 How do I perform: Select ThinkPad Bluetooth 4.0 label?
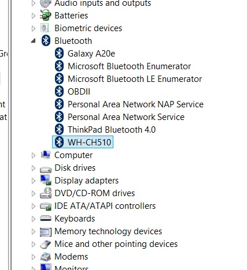tap(112, 130)
